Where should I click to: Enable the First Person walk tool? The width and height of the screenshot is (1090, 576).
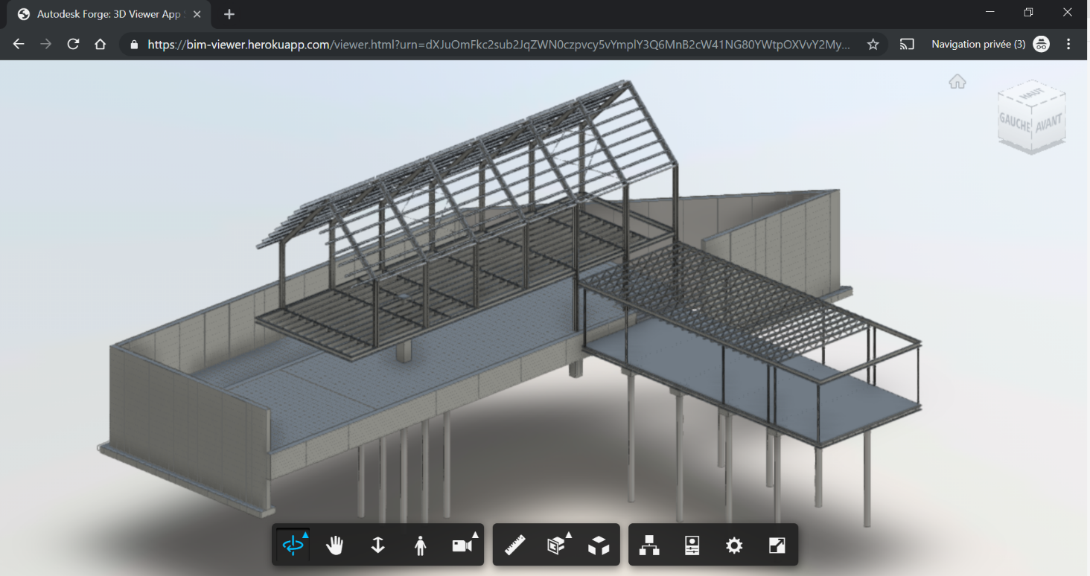(x=420, y=544)
